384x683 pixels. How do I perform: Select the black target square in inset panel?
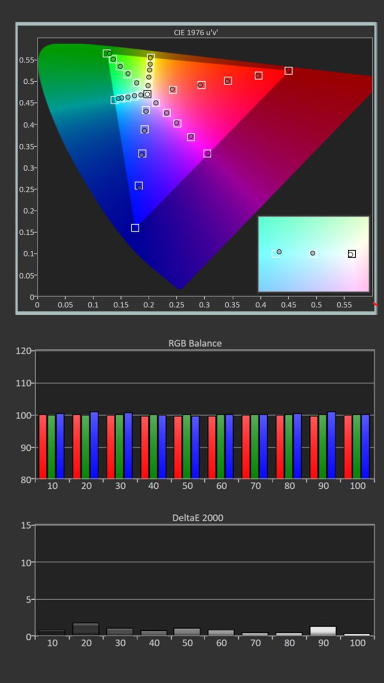pyautogui.click(x=351, y=254)
